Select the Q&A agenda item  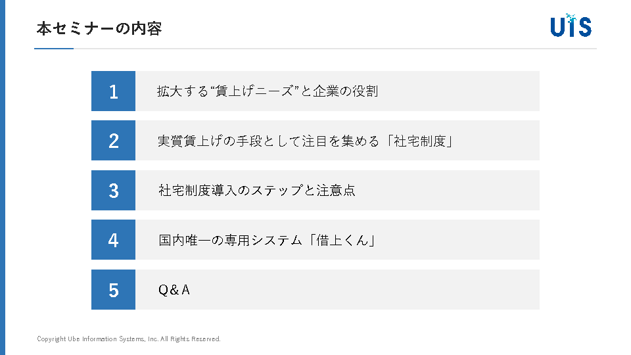[174, 290]
